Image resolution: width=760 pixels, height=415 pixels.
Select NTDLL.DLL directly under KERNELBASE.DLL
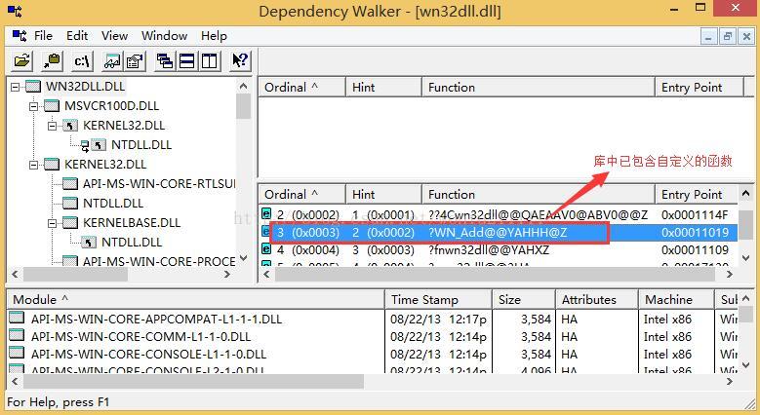132,242
